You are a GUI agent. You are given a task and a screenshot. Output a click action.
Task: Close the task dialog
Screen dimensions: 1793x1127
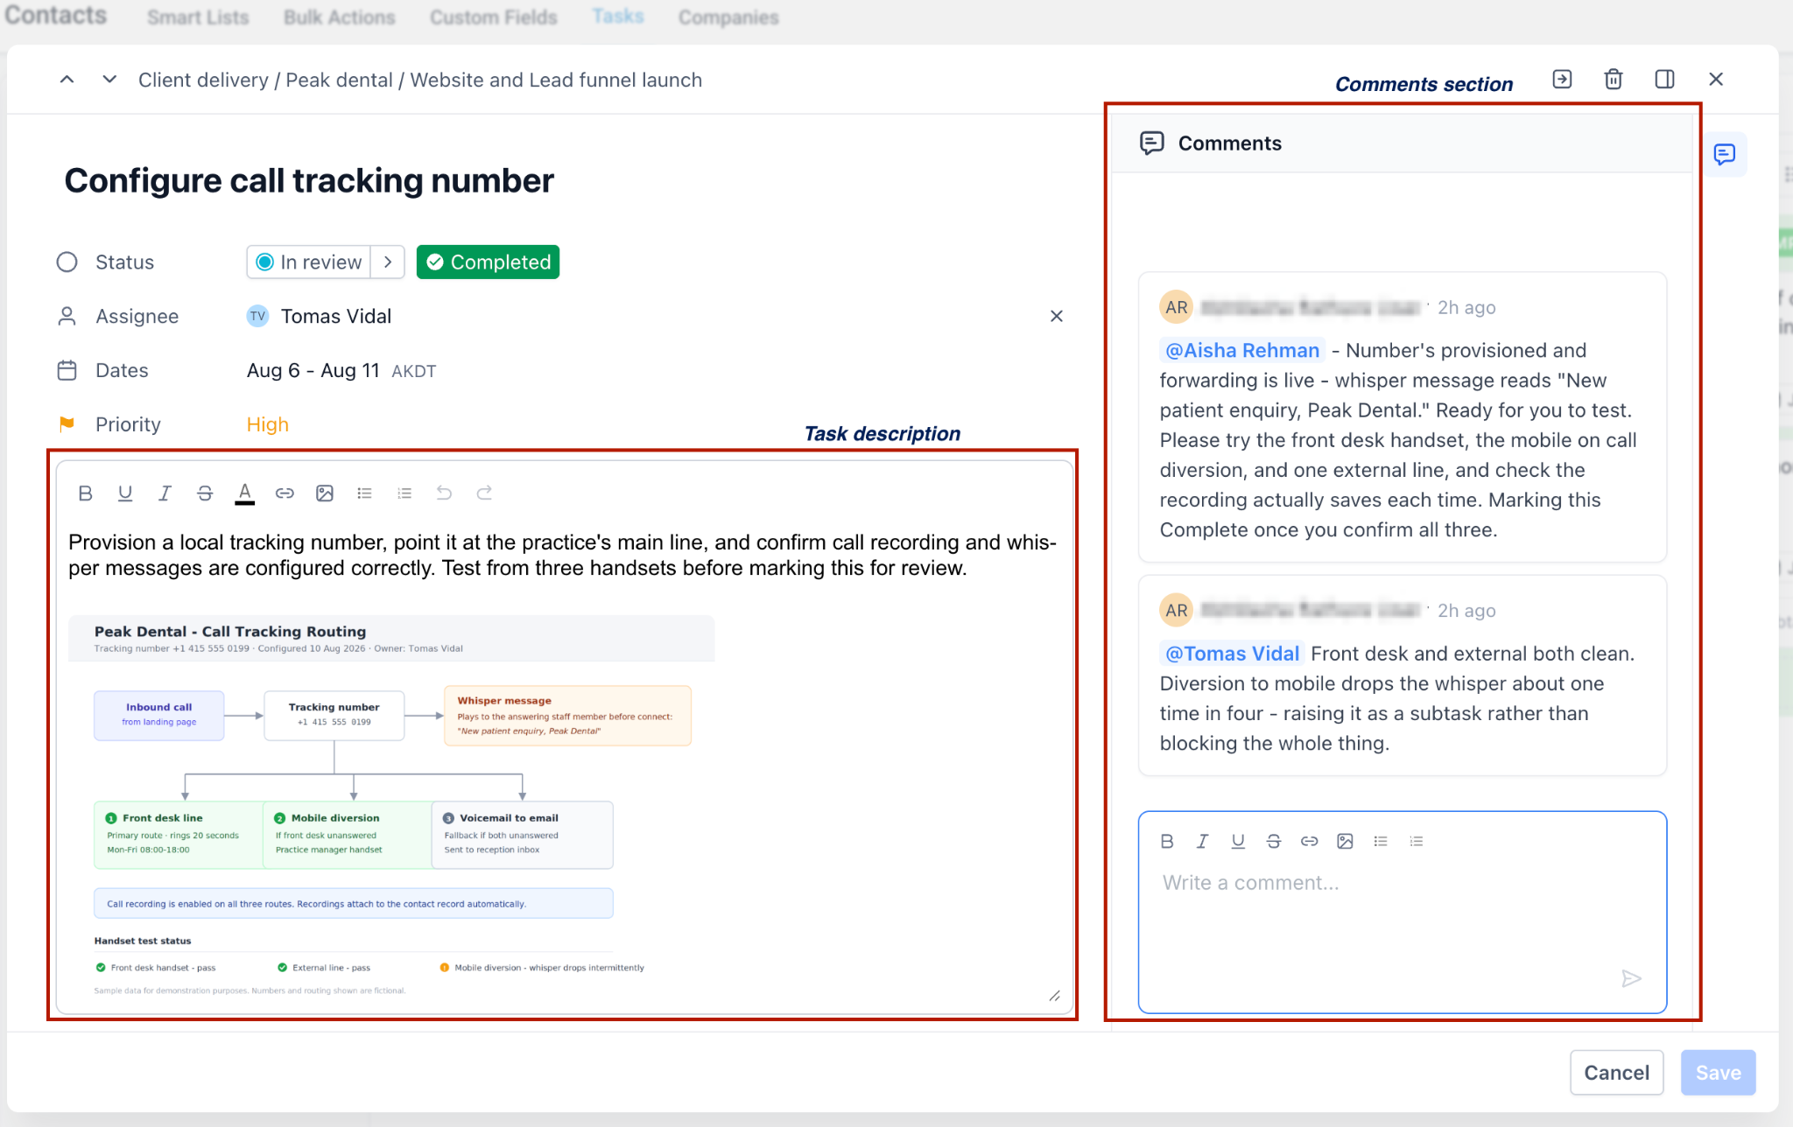coord(1716,80)
